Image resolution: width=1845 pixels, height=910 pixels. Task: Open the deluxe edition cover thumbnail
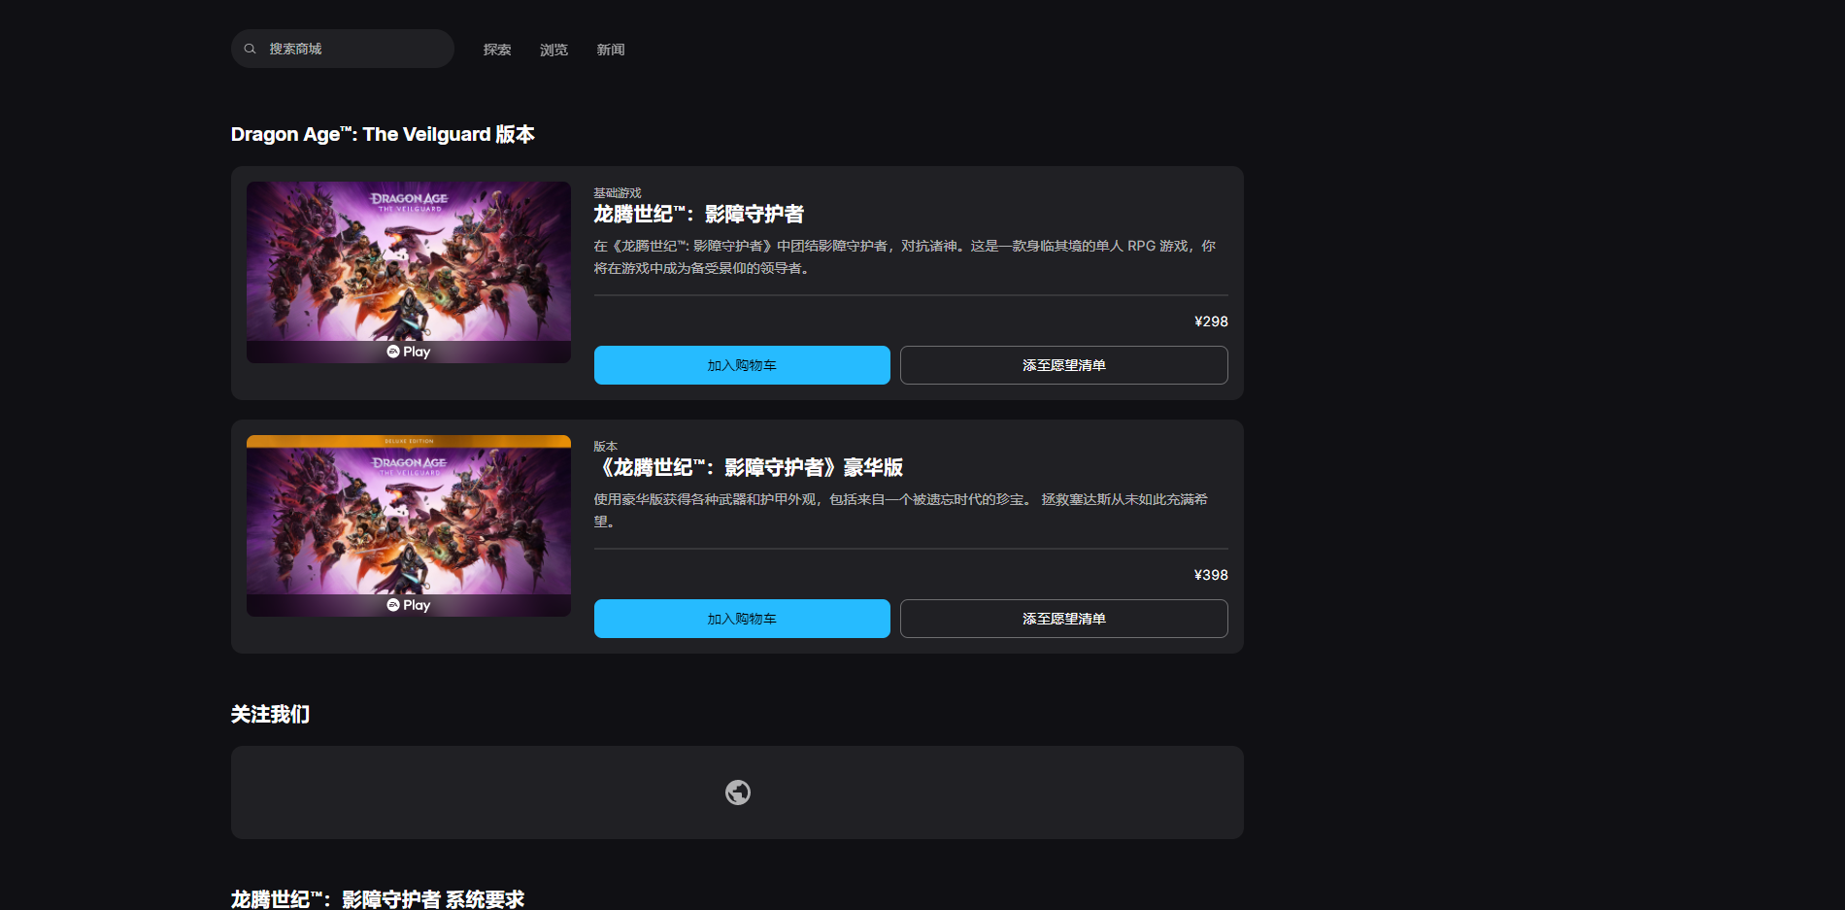tap(409, 525)
